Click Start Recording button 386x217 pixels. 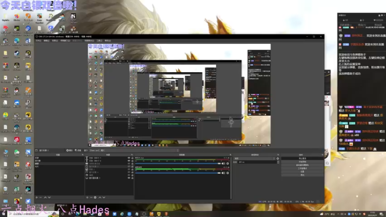click(x=303, y=162)
